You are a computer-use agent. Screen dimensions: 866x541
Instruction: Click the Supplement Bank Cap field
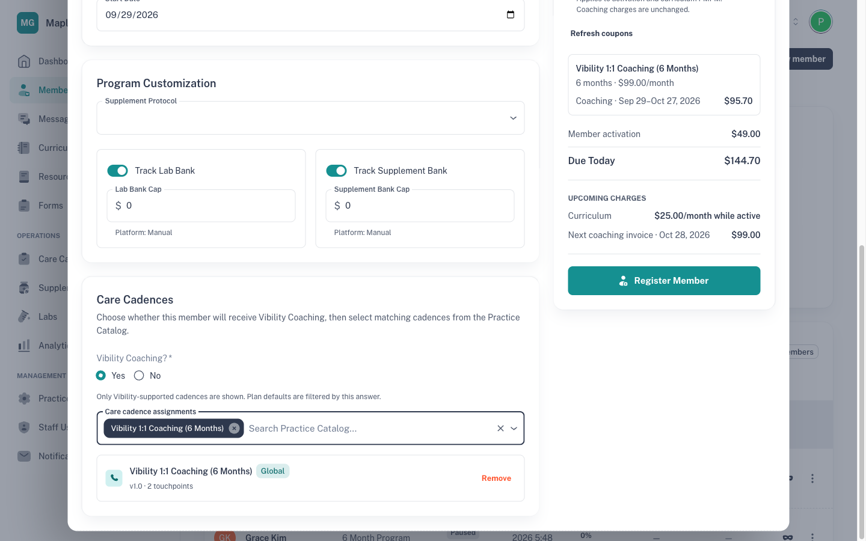tap(420, 206)
